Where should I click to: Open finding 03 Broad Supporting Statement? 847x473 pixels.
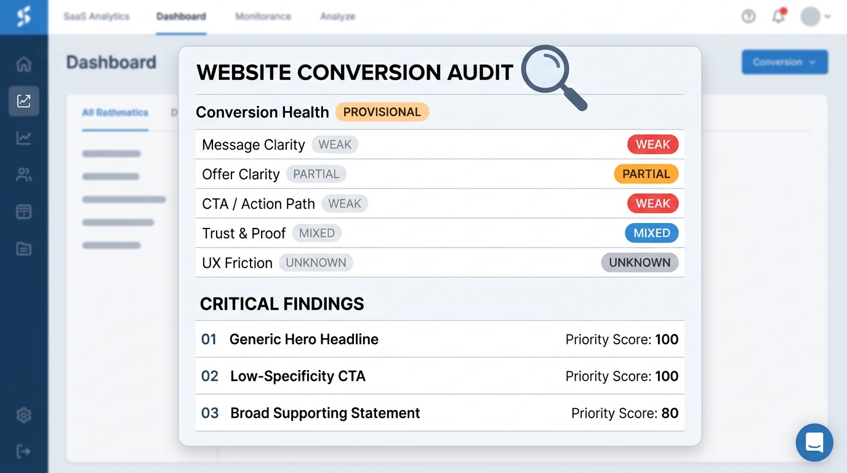click(440, 413)
